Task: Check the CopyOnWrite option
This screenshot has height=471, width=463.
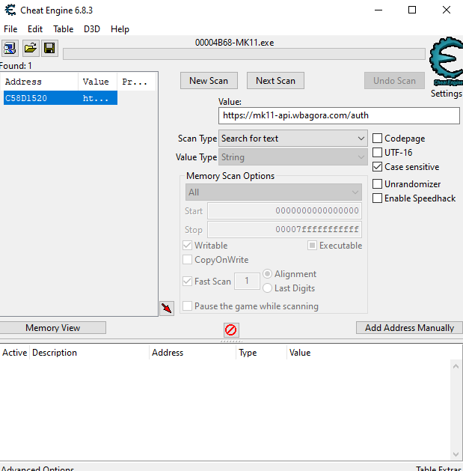Action: 187,260
